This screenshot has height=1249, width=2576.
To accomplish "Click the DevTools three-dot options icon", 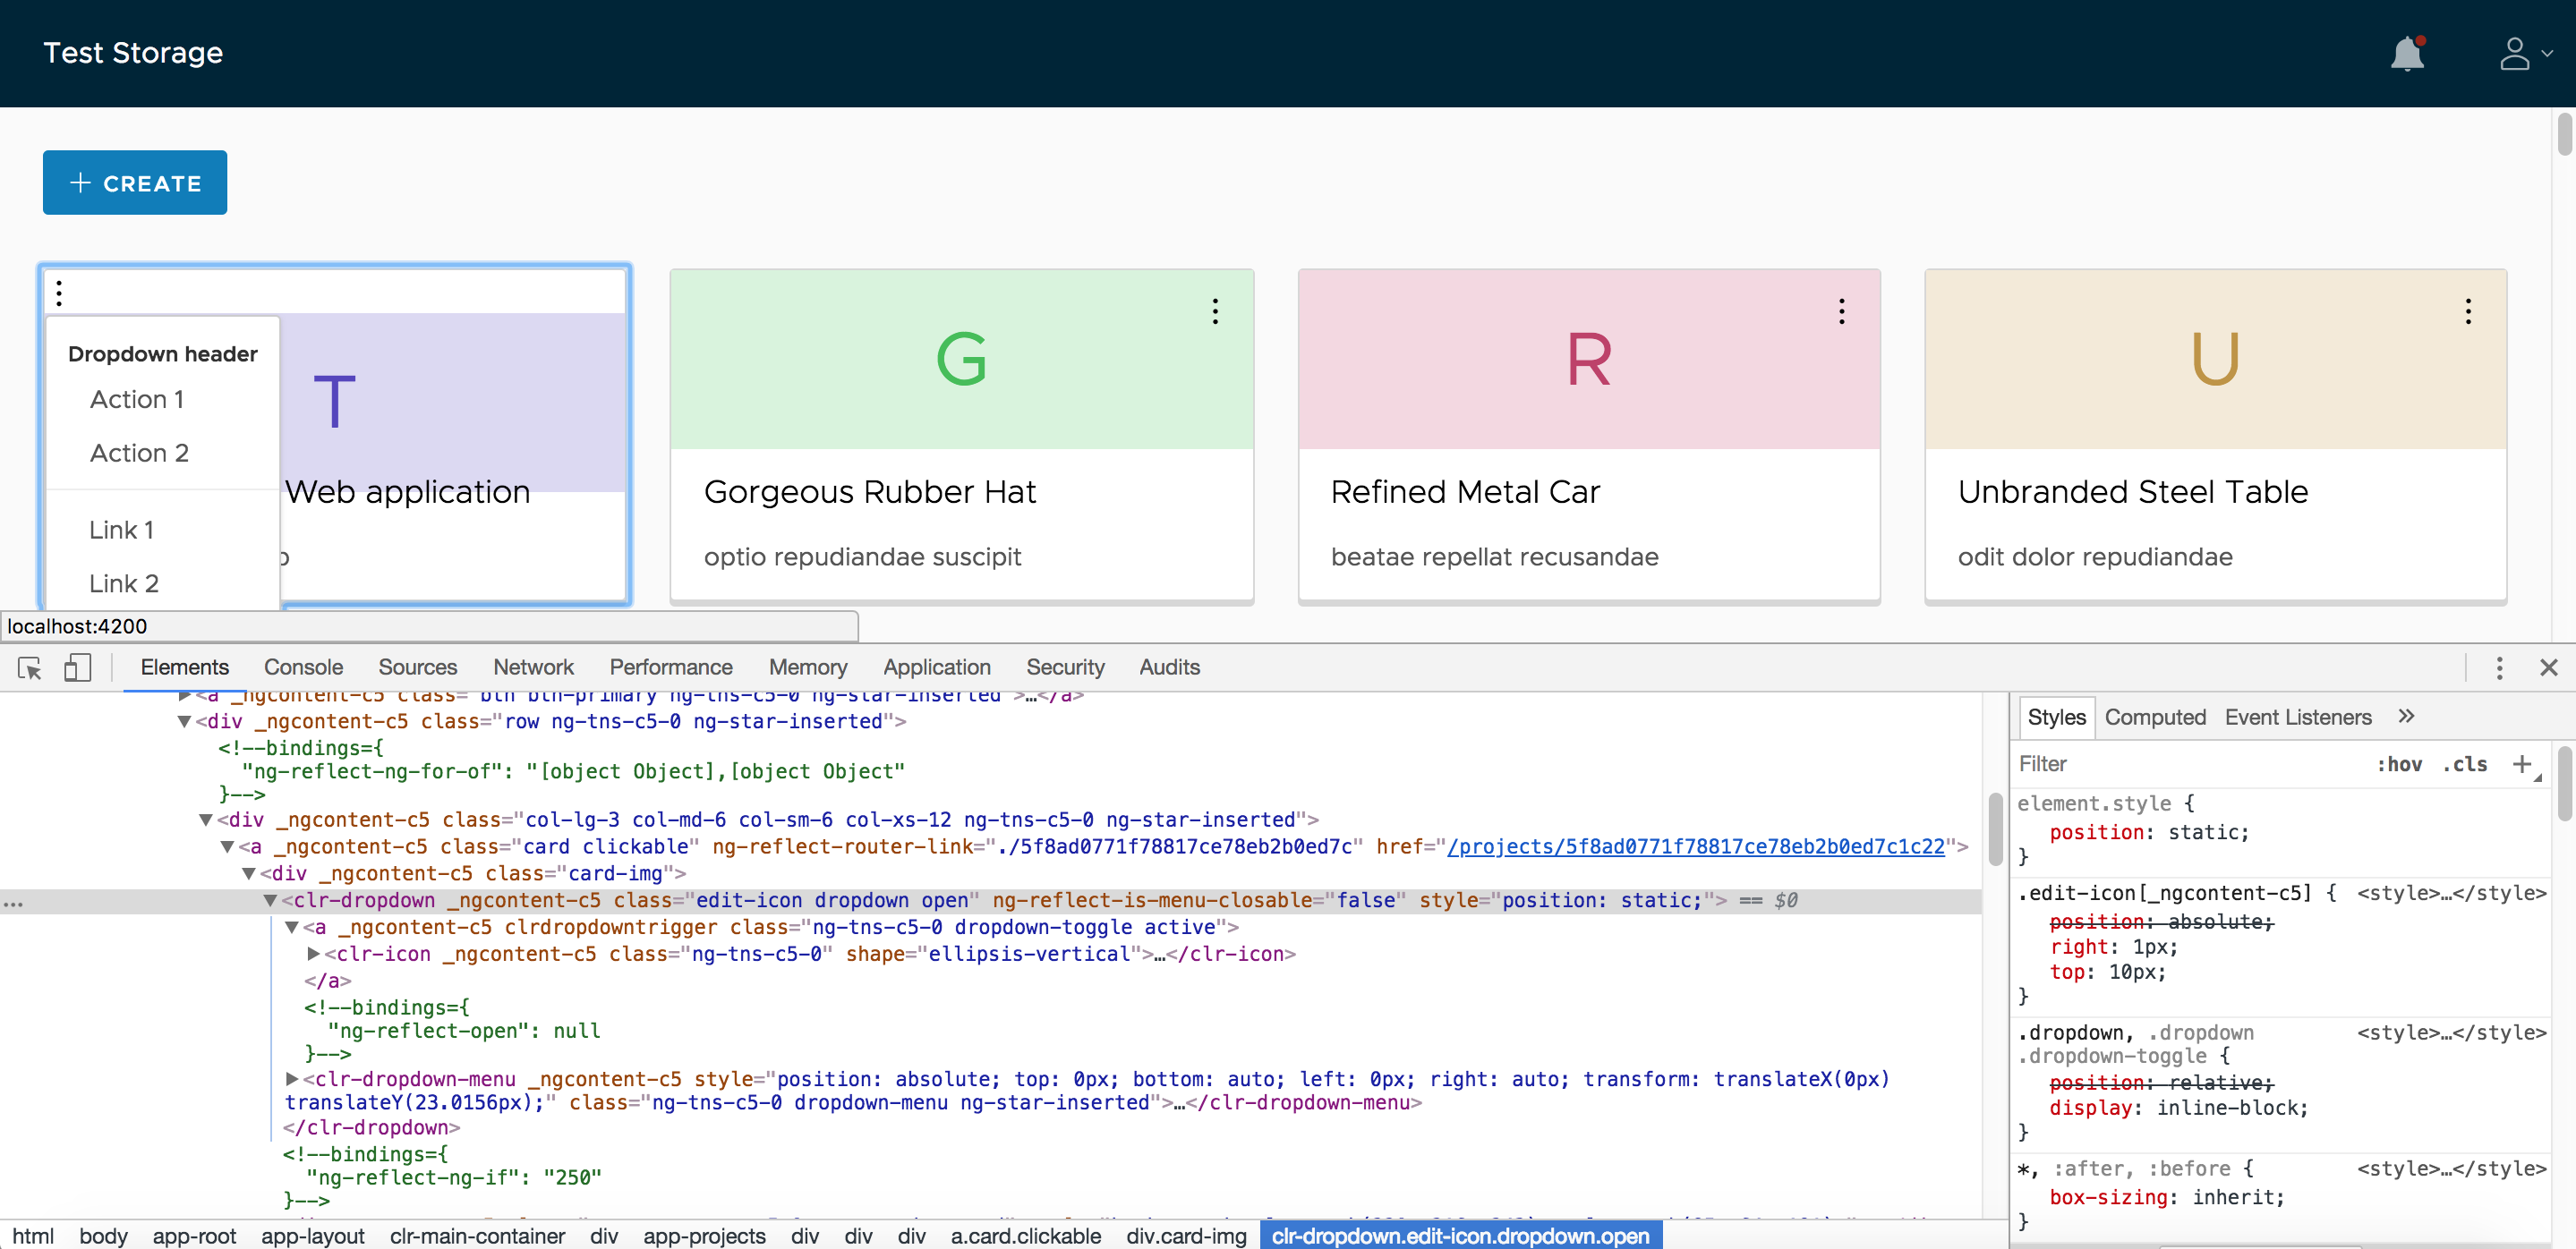I will (x=2498, y=667).
